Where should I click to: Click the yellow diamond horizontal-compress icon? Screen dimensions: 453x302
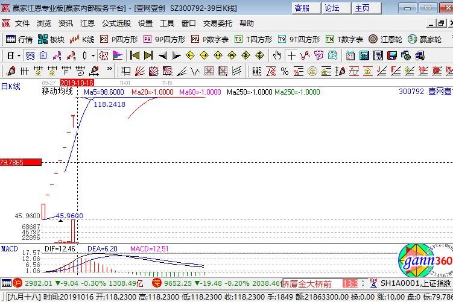tap(232, 55)
